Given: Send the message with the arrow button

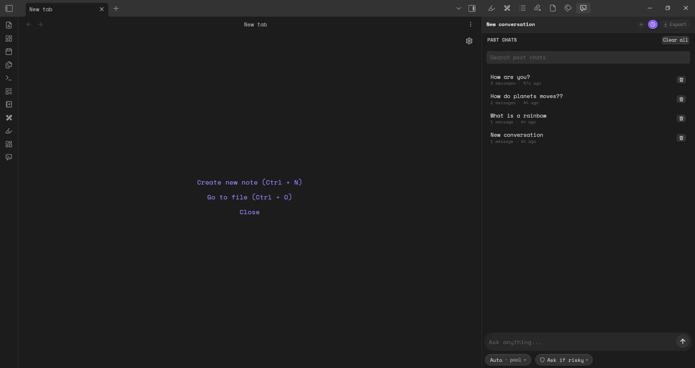Looking at the screenshot, I should tap(683, 341).
